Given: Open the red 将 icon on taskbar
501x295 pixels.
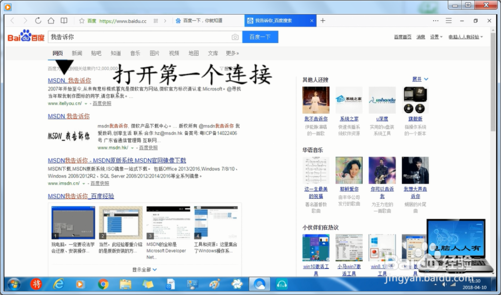Looking at the screenshot, I should coord(36,284).
